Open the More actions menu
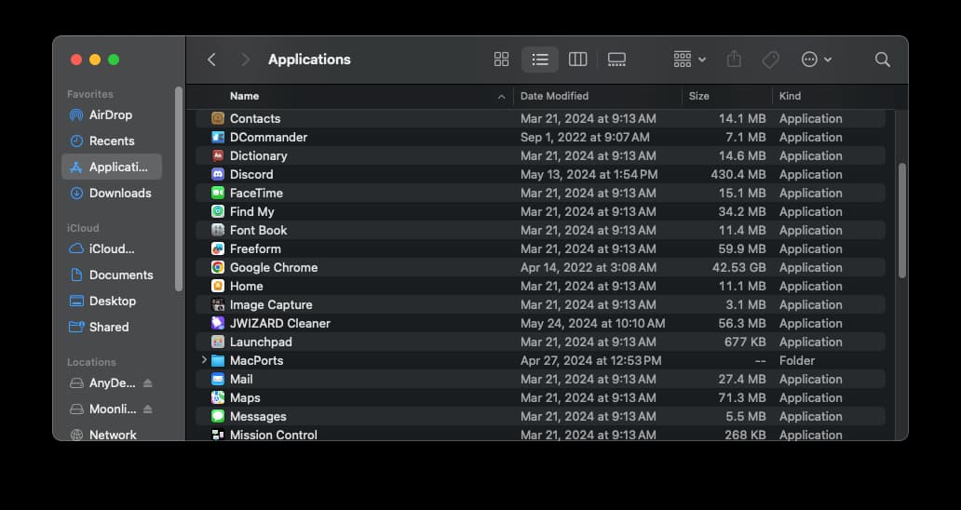961x510 pixels. pos(817,60)
